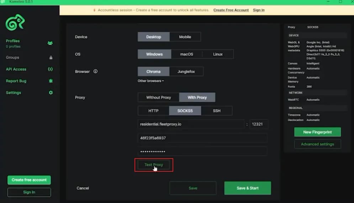Image resolution: width=354 pixels, height=203 pixels.
Task: Click the API Access braces icon
Action: 51,69
